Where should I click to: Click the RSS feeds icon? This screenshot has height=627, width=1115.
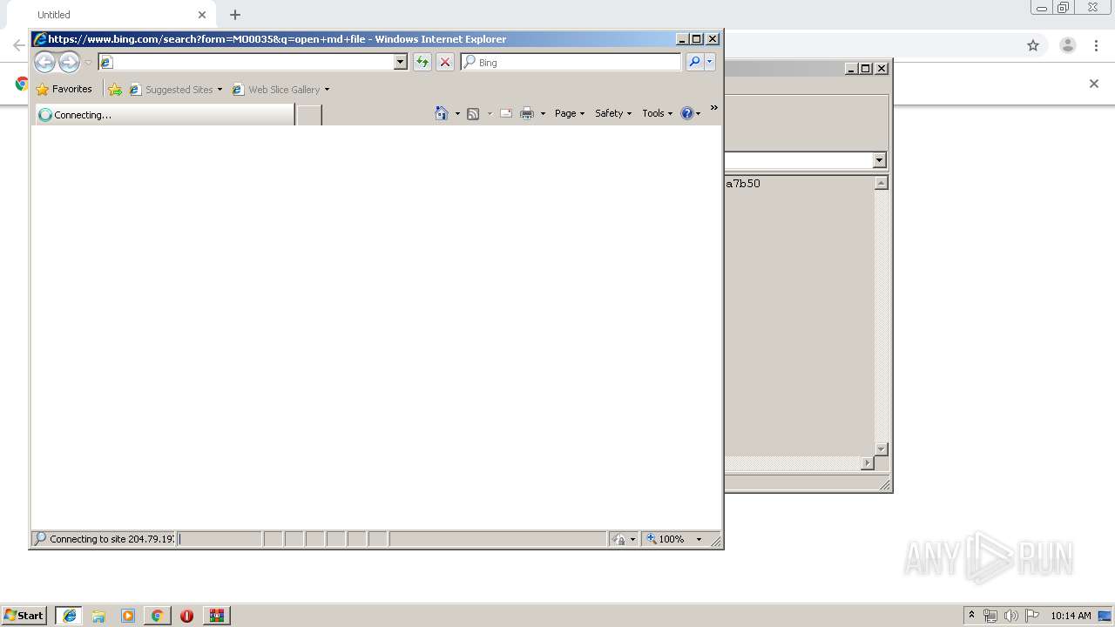pos(473,113)
